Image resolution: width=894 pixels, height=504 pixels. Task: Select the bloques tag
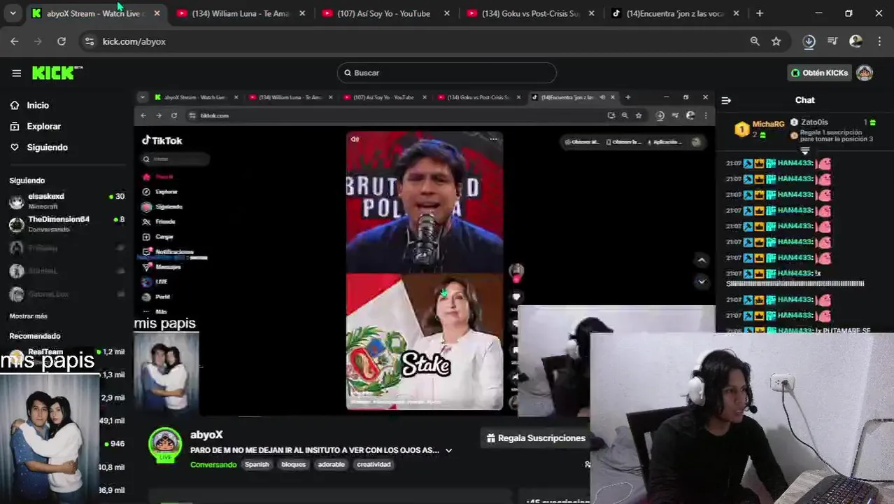294,465
